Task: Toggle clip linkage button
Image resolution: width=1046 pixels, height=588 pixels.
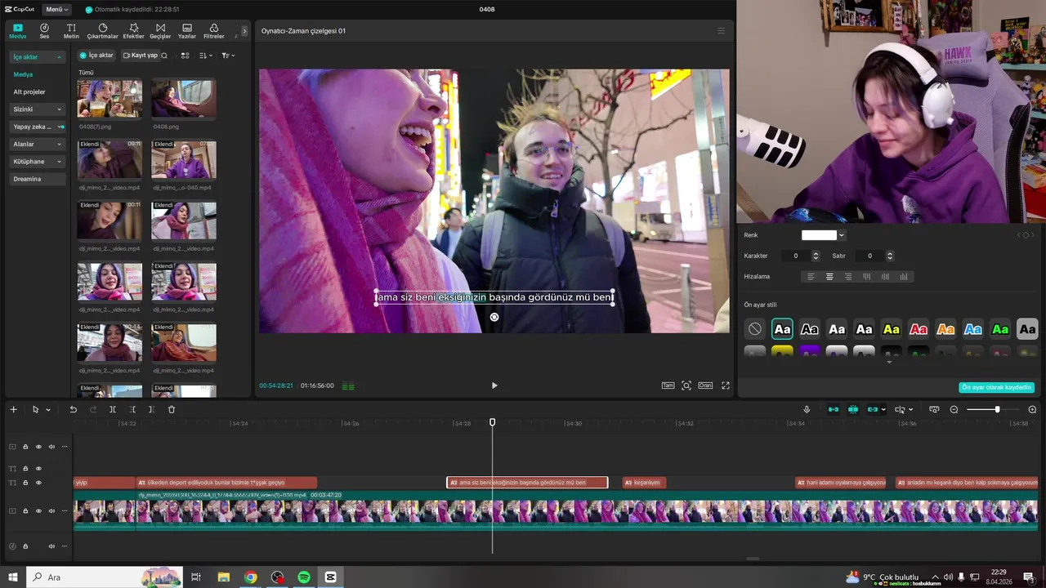Action: [873, 409]
